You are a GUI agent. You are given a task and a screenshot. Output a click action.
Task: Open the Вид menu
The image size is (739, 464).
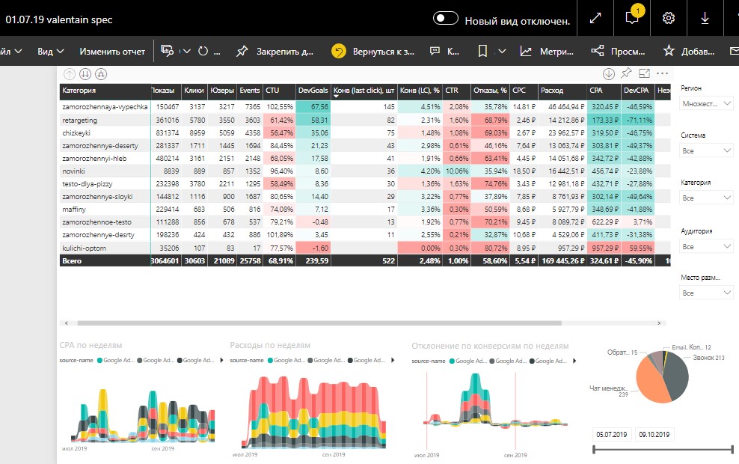[x=50, y=52]
